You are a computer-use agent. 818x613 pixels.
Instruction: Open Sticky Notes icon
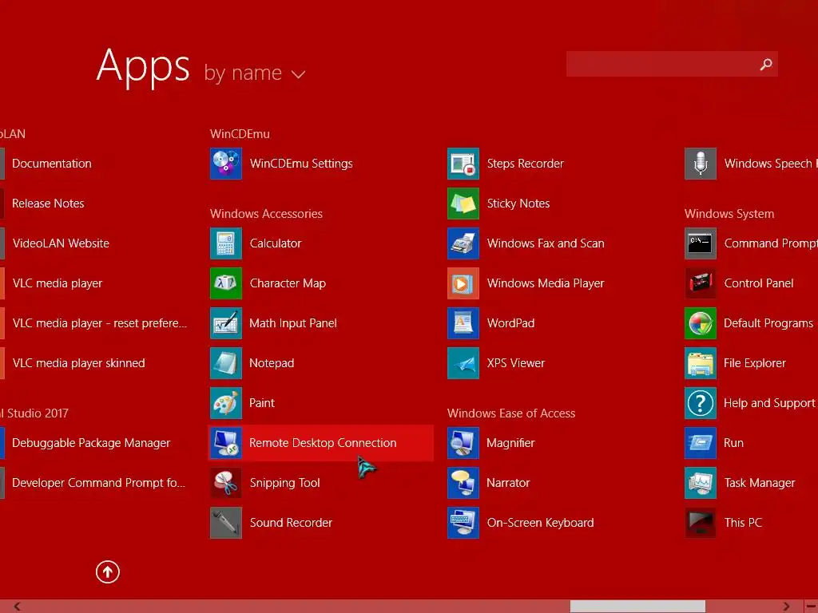[x=463, y=204]
